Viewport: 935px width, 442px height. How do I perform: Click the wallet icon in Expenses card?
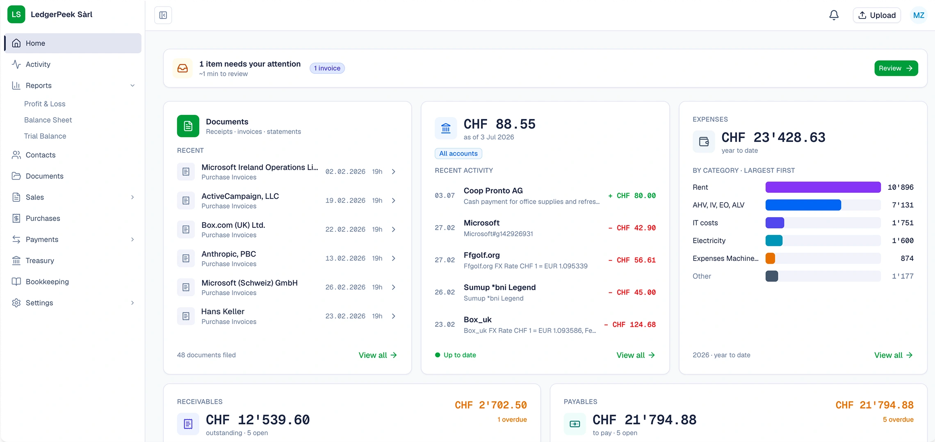[704, 141]
